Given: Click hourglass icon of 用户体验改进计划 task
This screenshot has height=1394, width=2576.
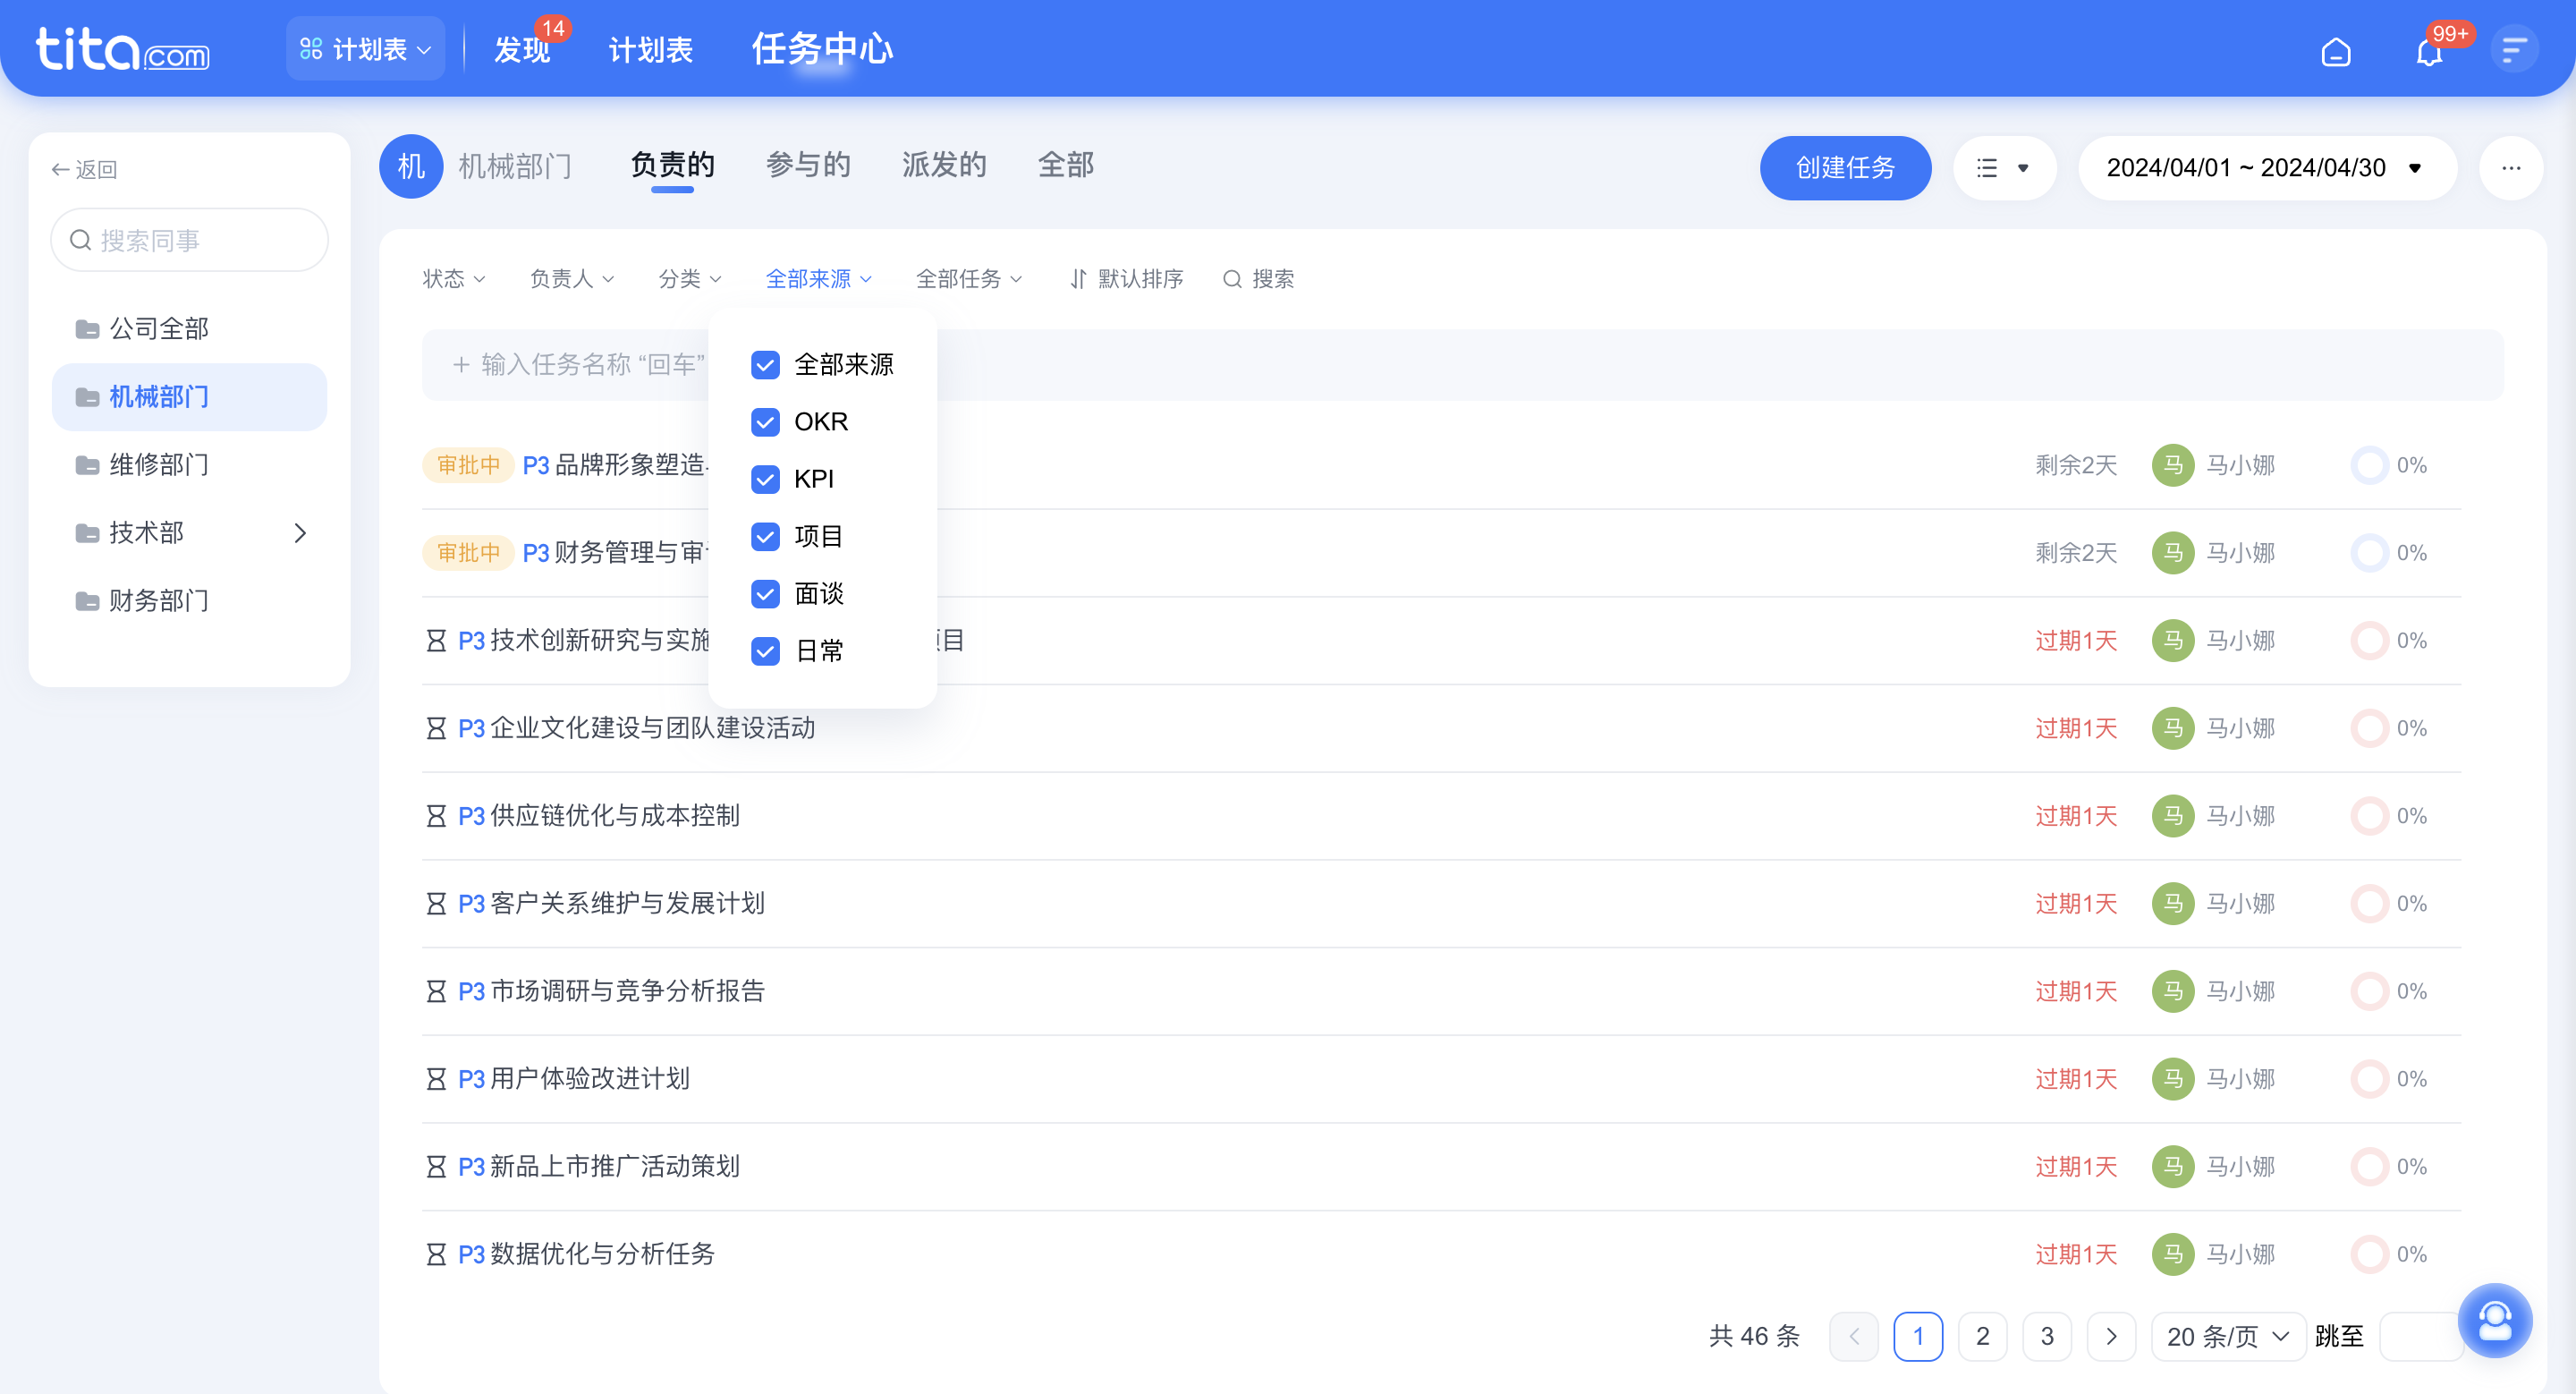Looking at the screenshot, I should (436, 1079).
